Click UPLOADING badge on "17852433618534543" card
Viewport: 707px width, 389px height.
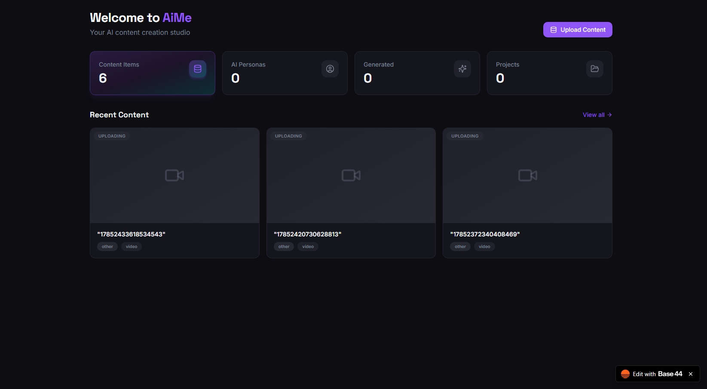pos(112,136)
